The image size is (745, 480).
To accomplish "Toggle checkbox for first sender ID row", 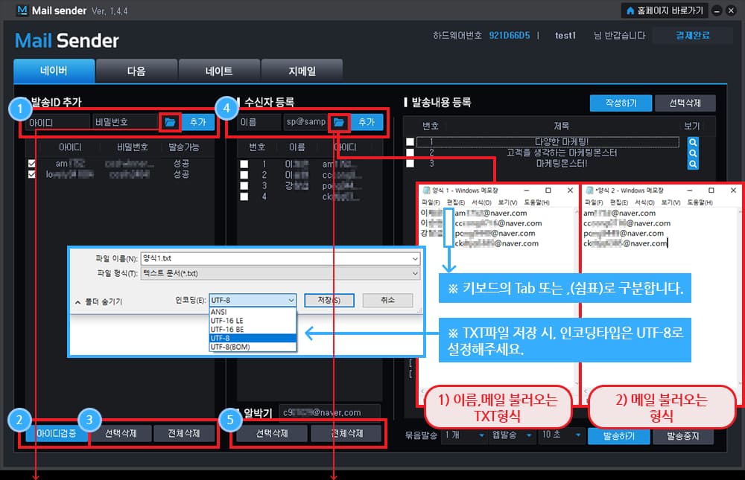I will point(32,163).
